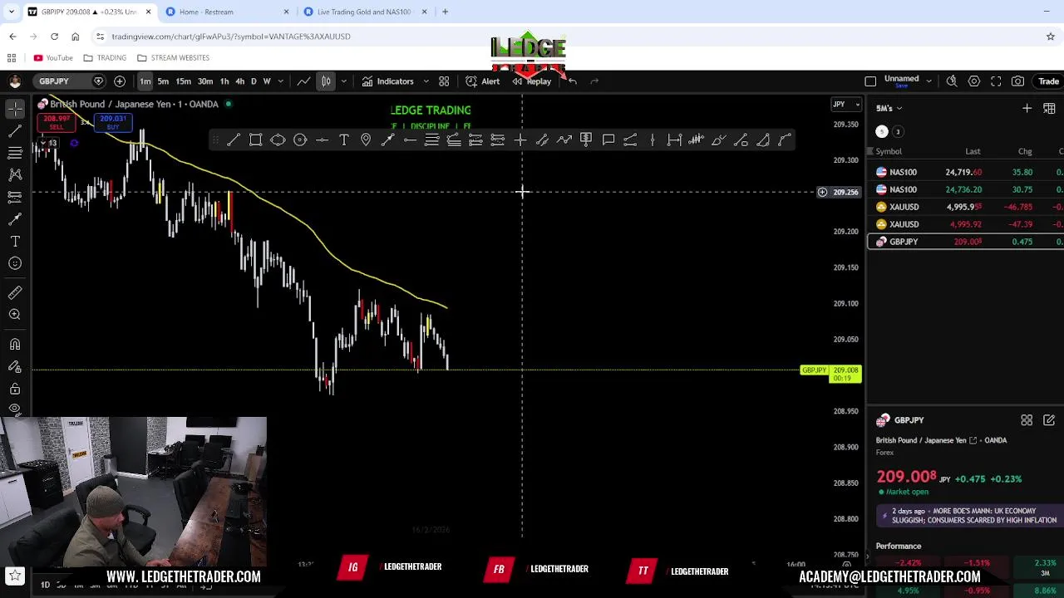Select the location pin tool in floating toolbar
Image resolution: width=1064 pixels, height=598 pixels.
[366, 140]
